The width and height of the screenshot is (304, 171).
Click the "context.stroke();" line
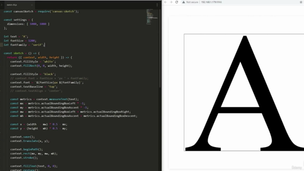[24, 158]
